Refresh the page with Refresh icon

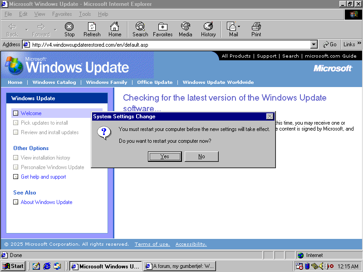[x=92, y=27]
